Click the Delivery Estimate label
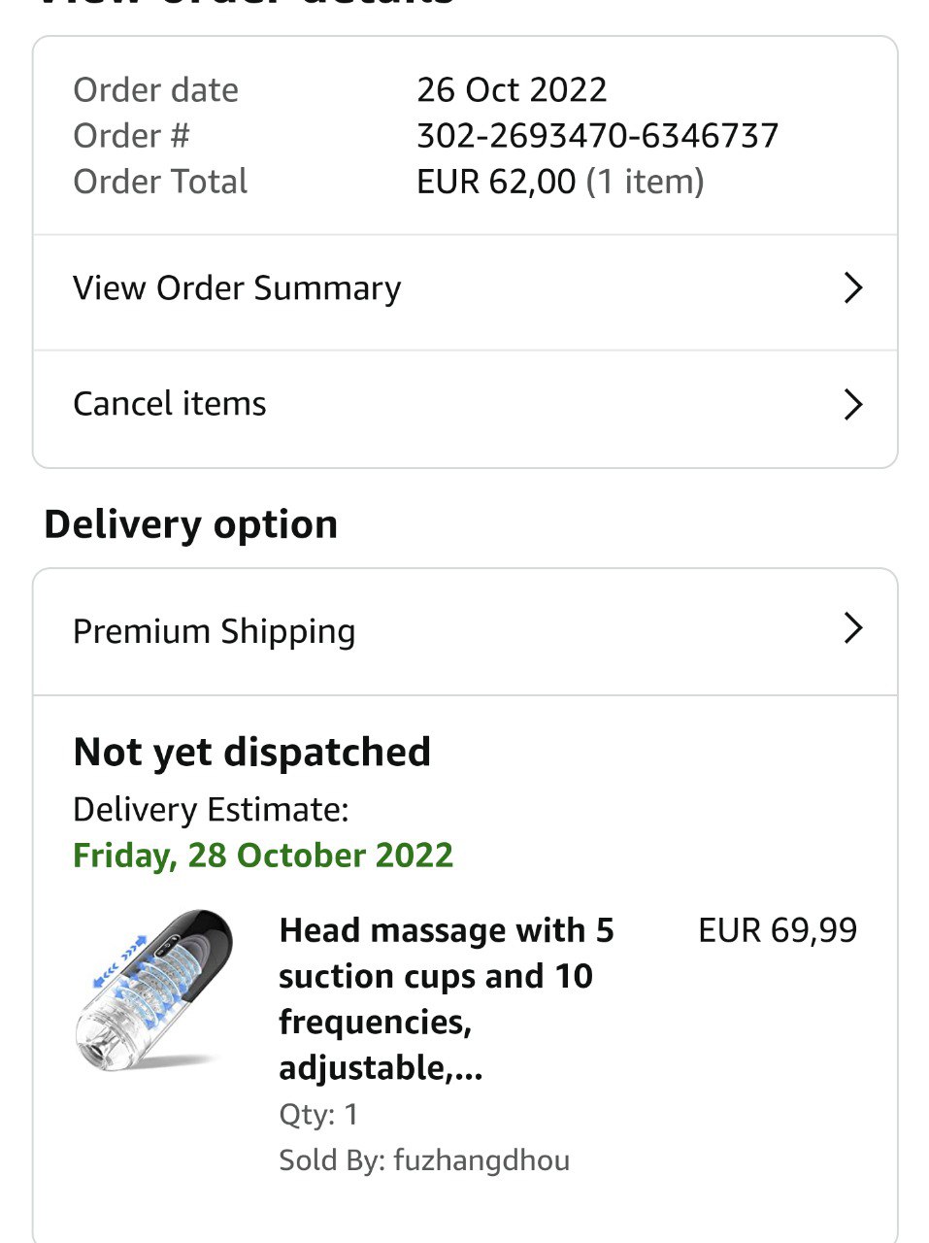Viewport: 929px width, 1243px height. (x=211, y=810)
